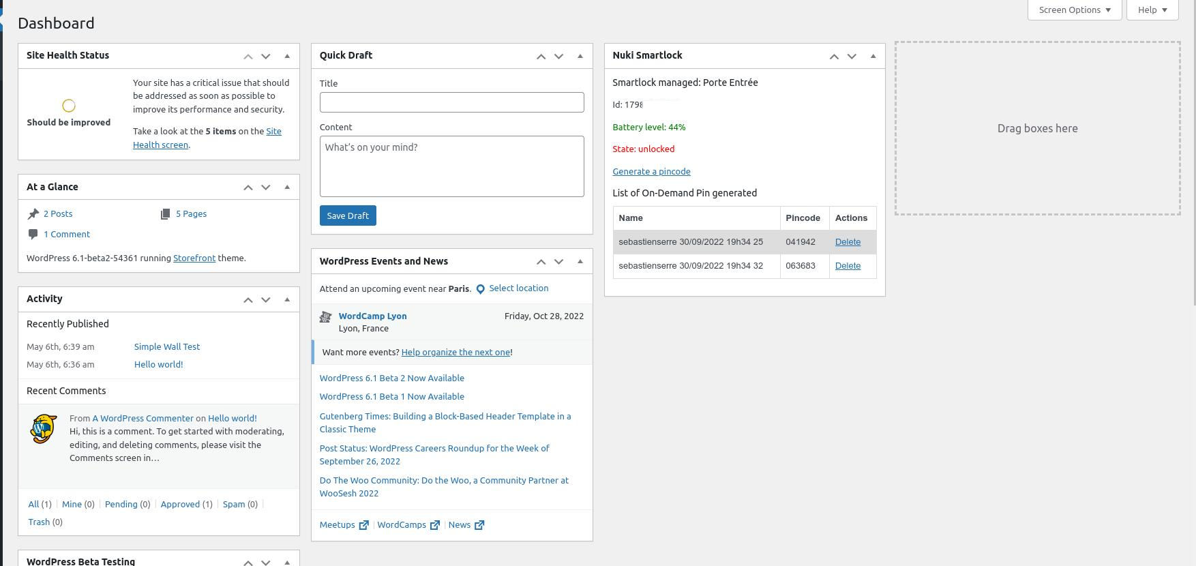Collapse the Activity widget panel
The height and width of the screenshot is (566, 1196).
(287, 299)
